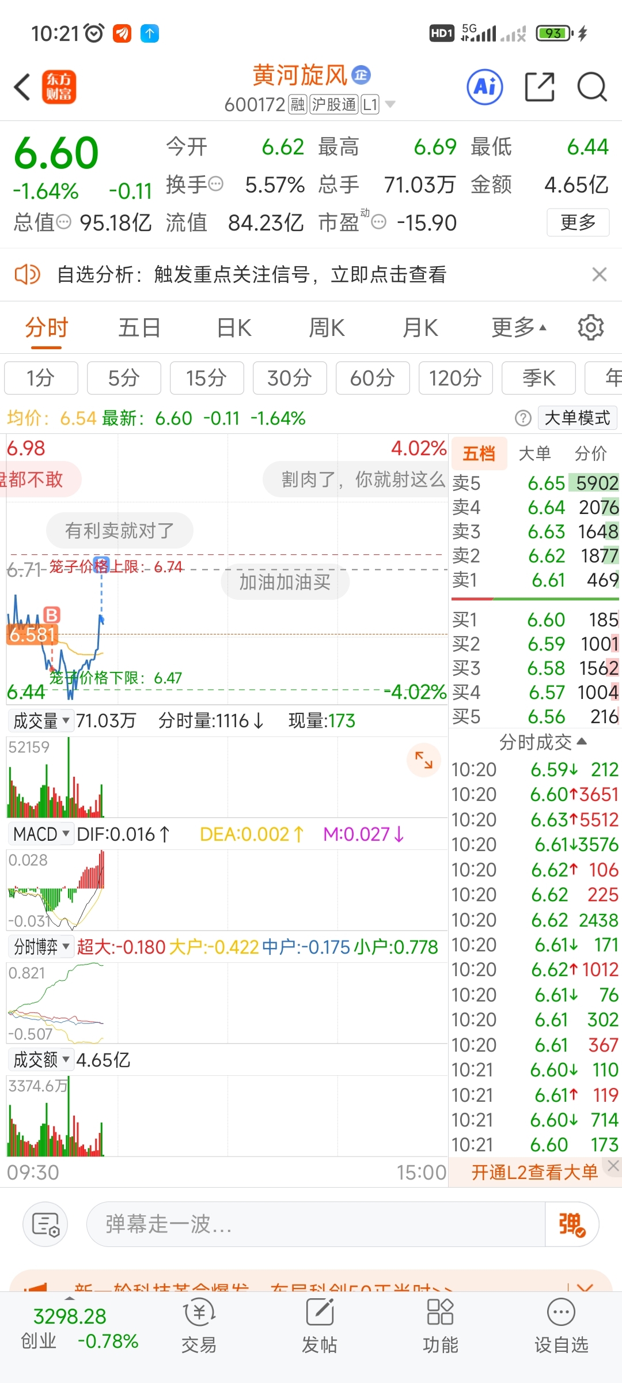Viewport: 622px width, 1383px height.
Task: Choose the 1分 interval button
Action: click(41, 378)
